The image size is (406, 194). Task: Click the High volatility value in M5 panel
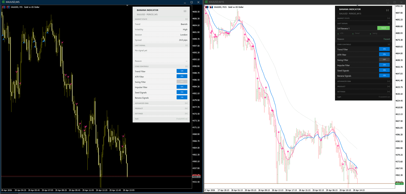point(185,30)
